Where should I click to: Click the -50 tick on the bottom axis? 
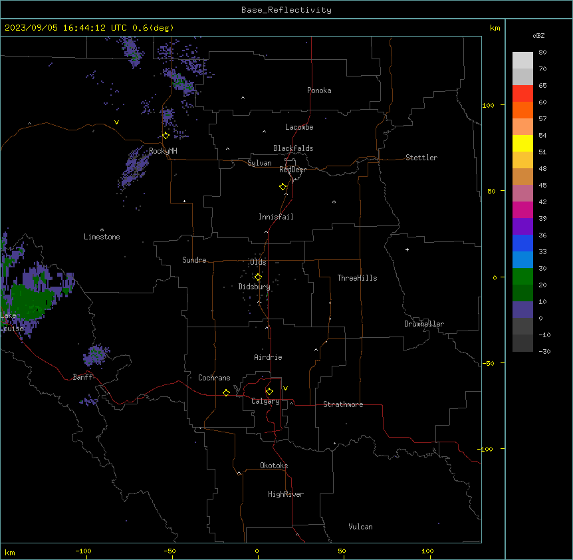tap(170, 551)
